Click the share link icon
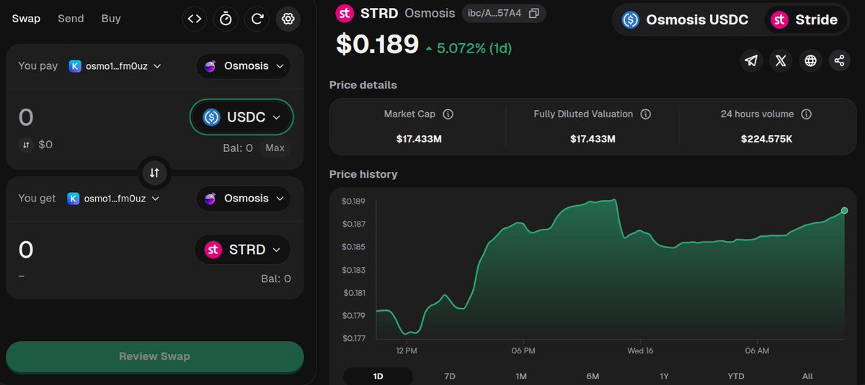This screenshot has width=865, height=385. pyautogui.click(x=839, y=60)
